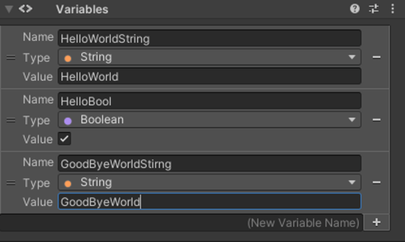The image size is (405, 242).
Task: Open Type dropdown for GoodByeWorldStirng
Action: pos(209,182)
